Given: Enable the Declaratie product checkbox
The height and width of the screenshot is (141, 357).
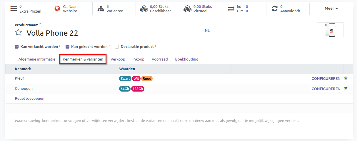Looking at the screenshot, I should 117,47.
